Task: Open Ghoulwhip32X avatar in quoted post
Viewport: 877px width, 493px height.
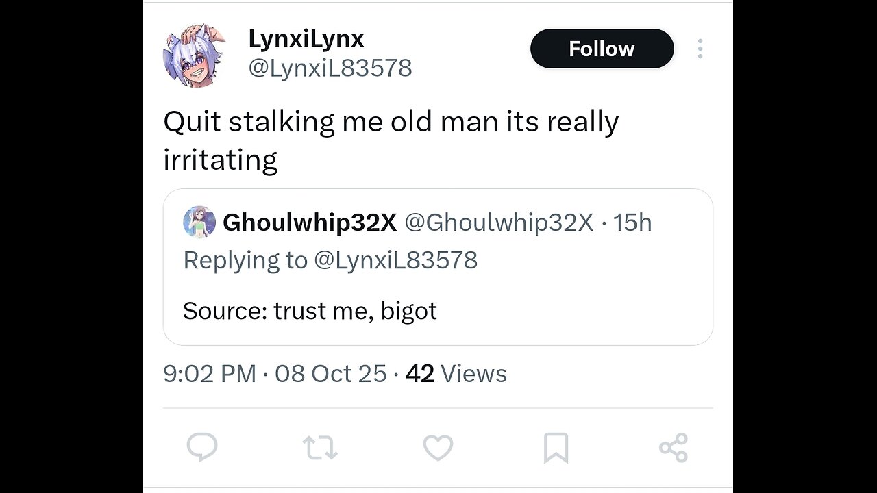Action: click(199, 223)
